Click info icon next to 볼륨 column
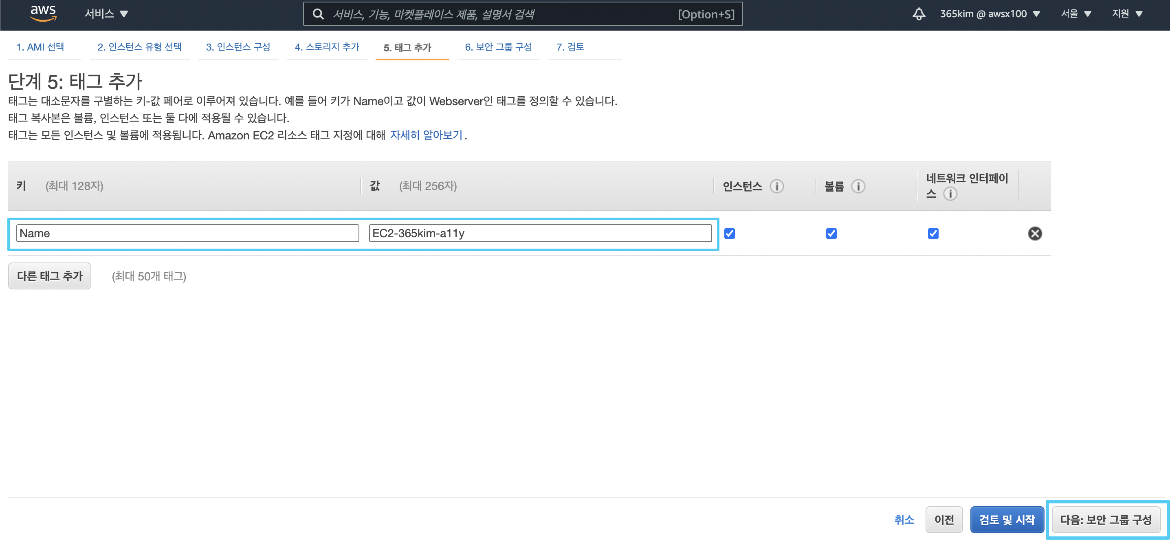 tap(858, 186)
